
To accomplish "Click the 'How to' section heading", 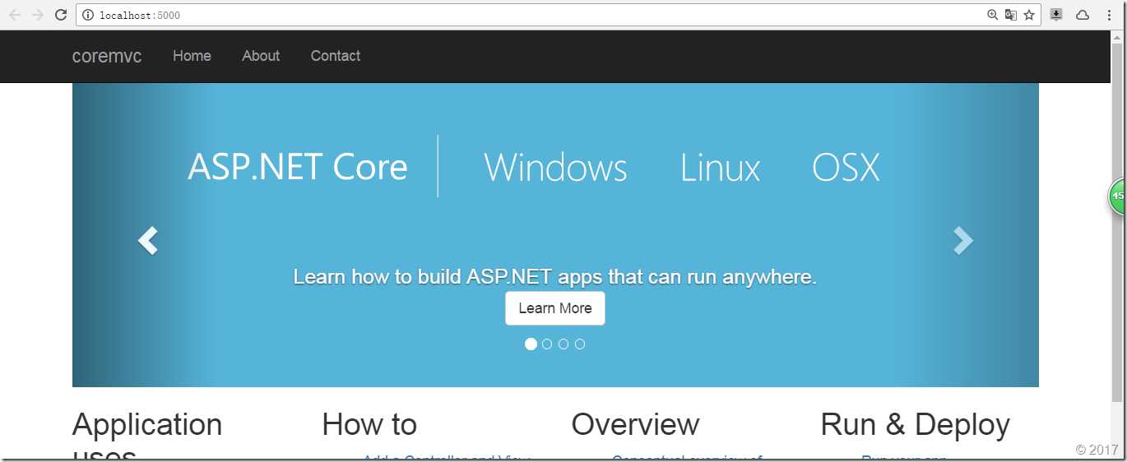I will 369,424.
